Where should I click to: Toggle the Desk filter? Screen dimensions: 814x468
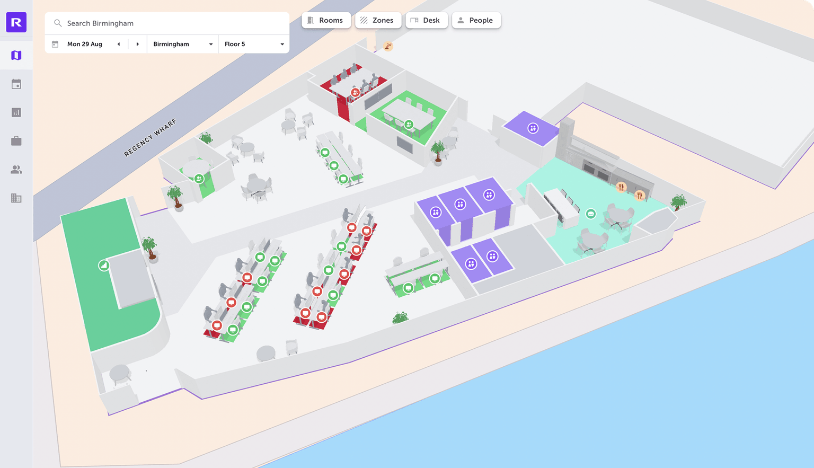click(x=427, y=20)
